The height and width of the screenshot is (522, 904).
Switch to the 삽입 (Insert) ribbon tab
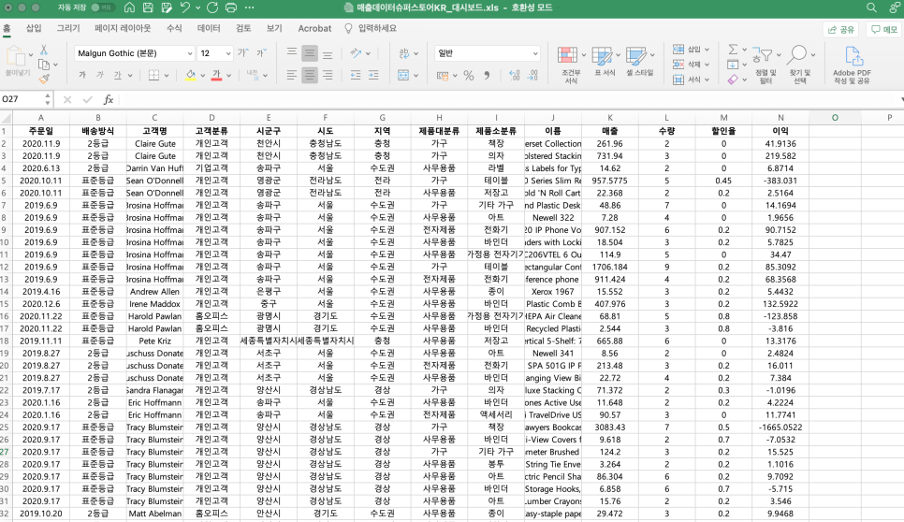34,28
